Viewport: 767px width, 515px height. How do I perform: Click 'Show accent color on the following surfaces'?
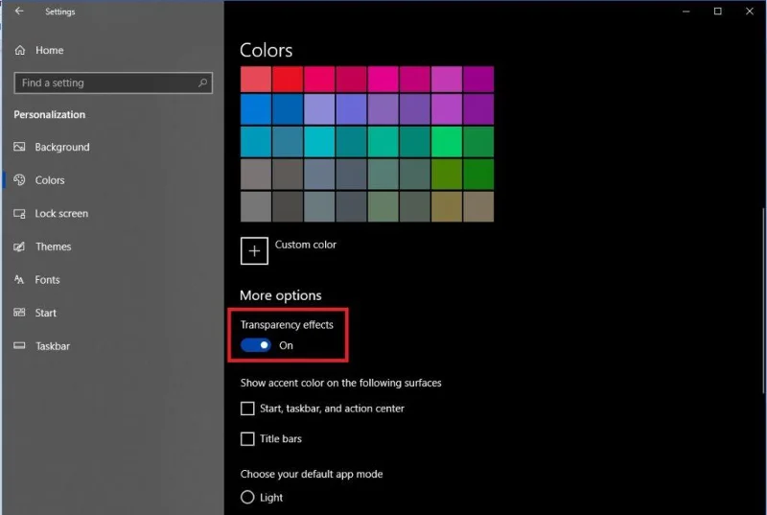pyautogui.click(x=341, y=383)
